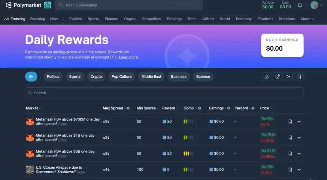Bookmark the Metamask FDV above $700M market
Screen dimensions: 327x180
pyautogui.click(x=290, y=122)
